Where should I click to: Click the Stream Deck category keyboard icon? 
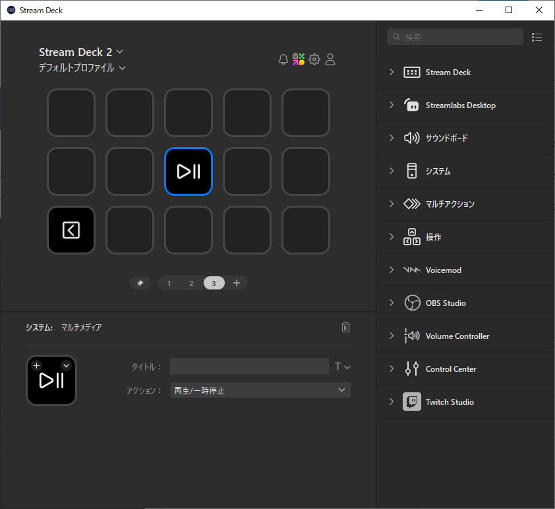pos(412,73)
